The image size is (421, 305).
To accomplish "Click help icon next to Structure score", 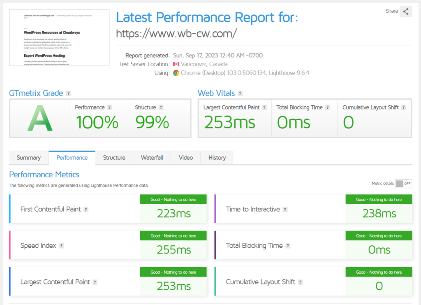I will point(161,107).
